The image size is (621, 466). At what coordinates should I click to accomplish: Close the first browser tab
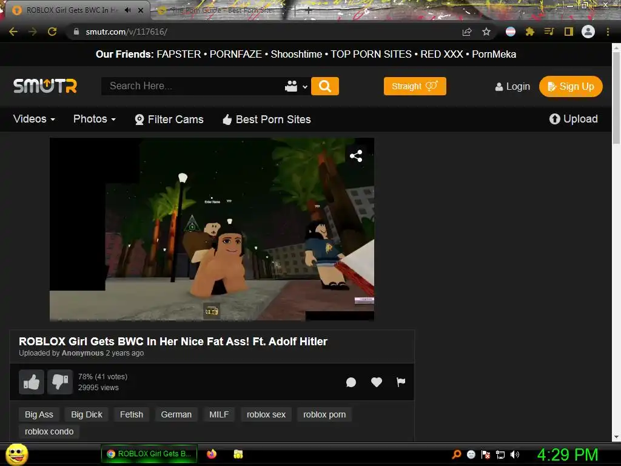[141, 10]
